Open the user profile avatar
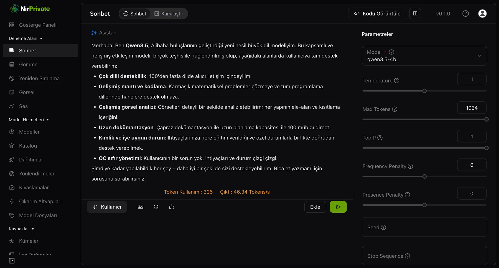The image size is (499, 268). (x=482, y=14)
